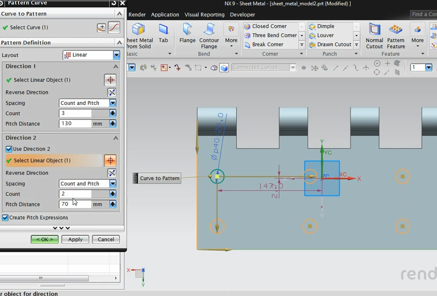The image size is (437, 296).
Task: Uncheck Use Direction 2 checkbox
Action: coord(9,149)
